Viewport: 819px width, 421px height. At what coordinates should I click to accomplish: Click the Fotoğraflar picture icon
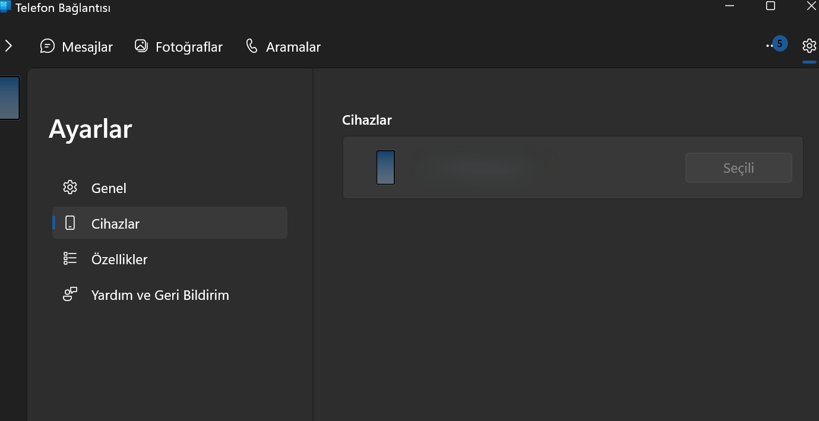tap(141, 46)
